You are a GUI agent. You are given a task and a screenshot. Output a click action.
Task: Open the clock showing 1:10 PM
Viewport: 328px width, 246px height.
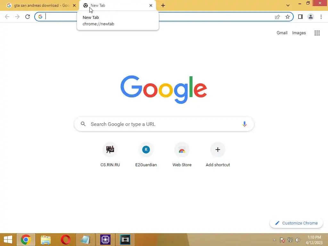point(314,240)
